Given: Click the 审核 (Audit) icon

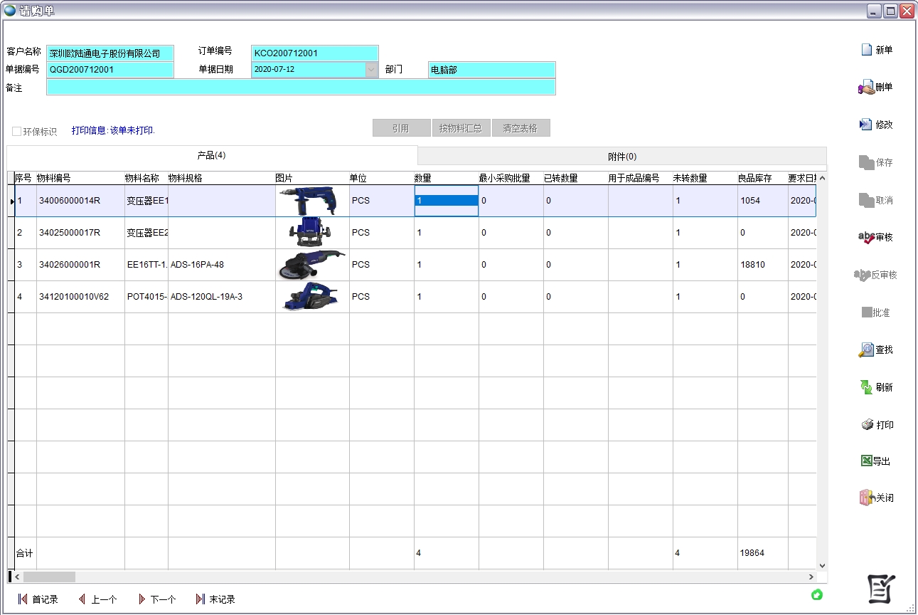Looking at the screenshot, I should 867,238.
